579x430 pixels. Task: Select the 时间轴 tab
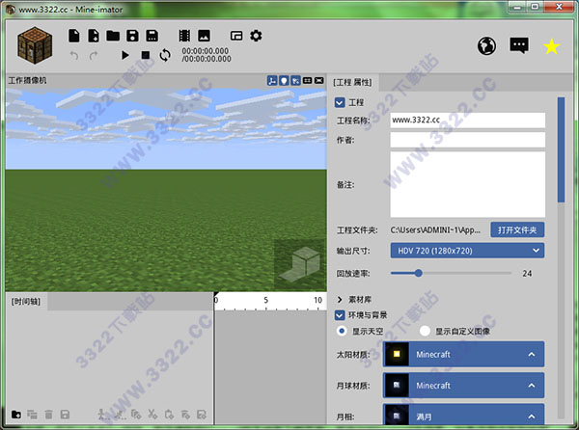click(x=26, y=302)
